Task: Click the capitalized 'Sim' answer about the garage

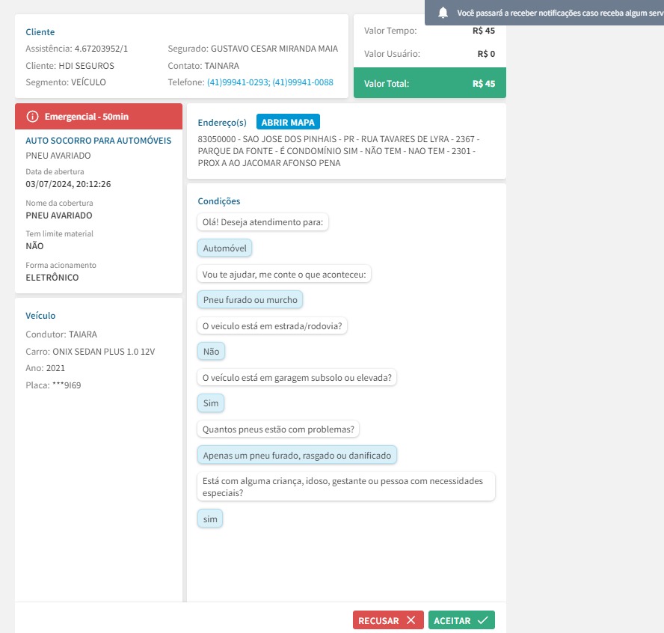Action: point(211,403)
